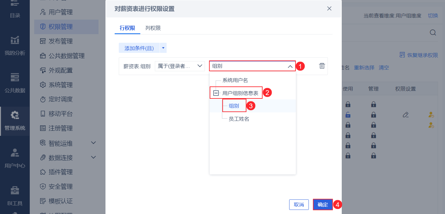Toggle the blue unlocked 使用 lock

click(x=348, y=115)
